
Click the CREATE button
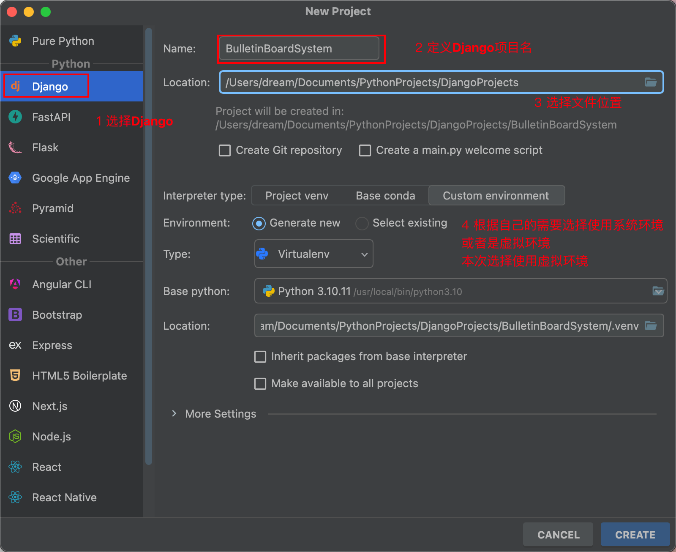pos(635,535)
